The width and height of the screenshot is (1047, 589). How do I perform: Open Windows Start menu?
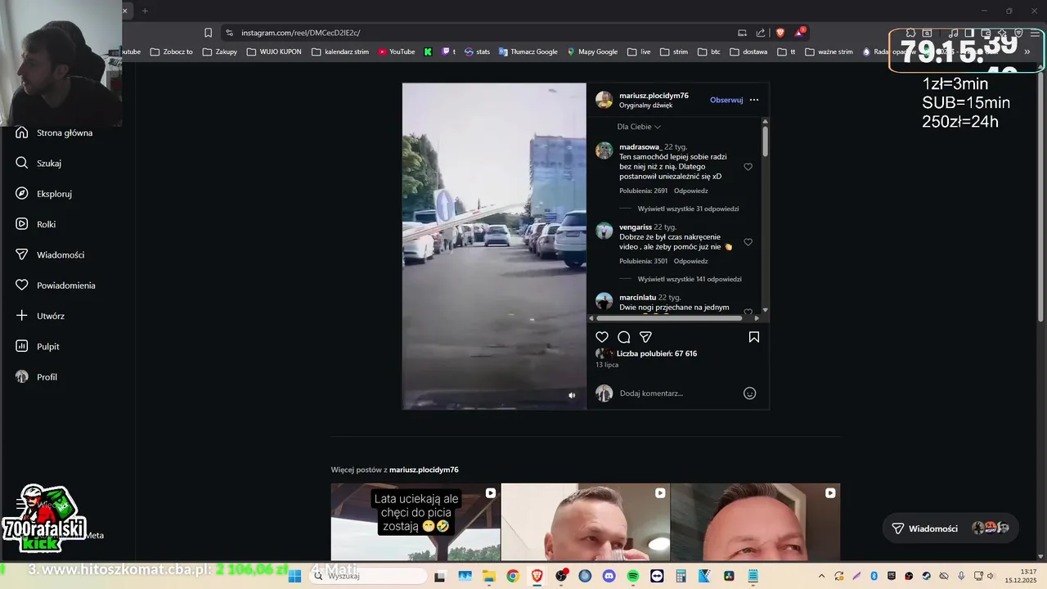click(x=294, y=576)
